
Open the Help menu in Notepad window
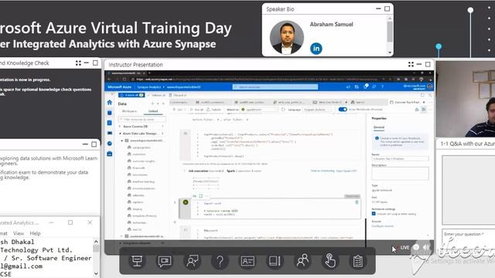coord(35,233)
